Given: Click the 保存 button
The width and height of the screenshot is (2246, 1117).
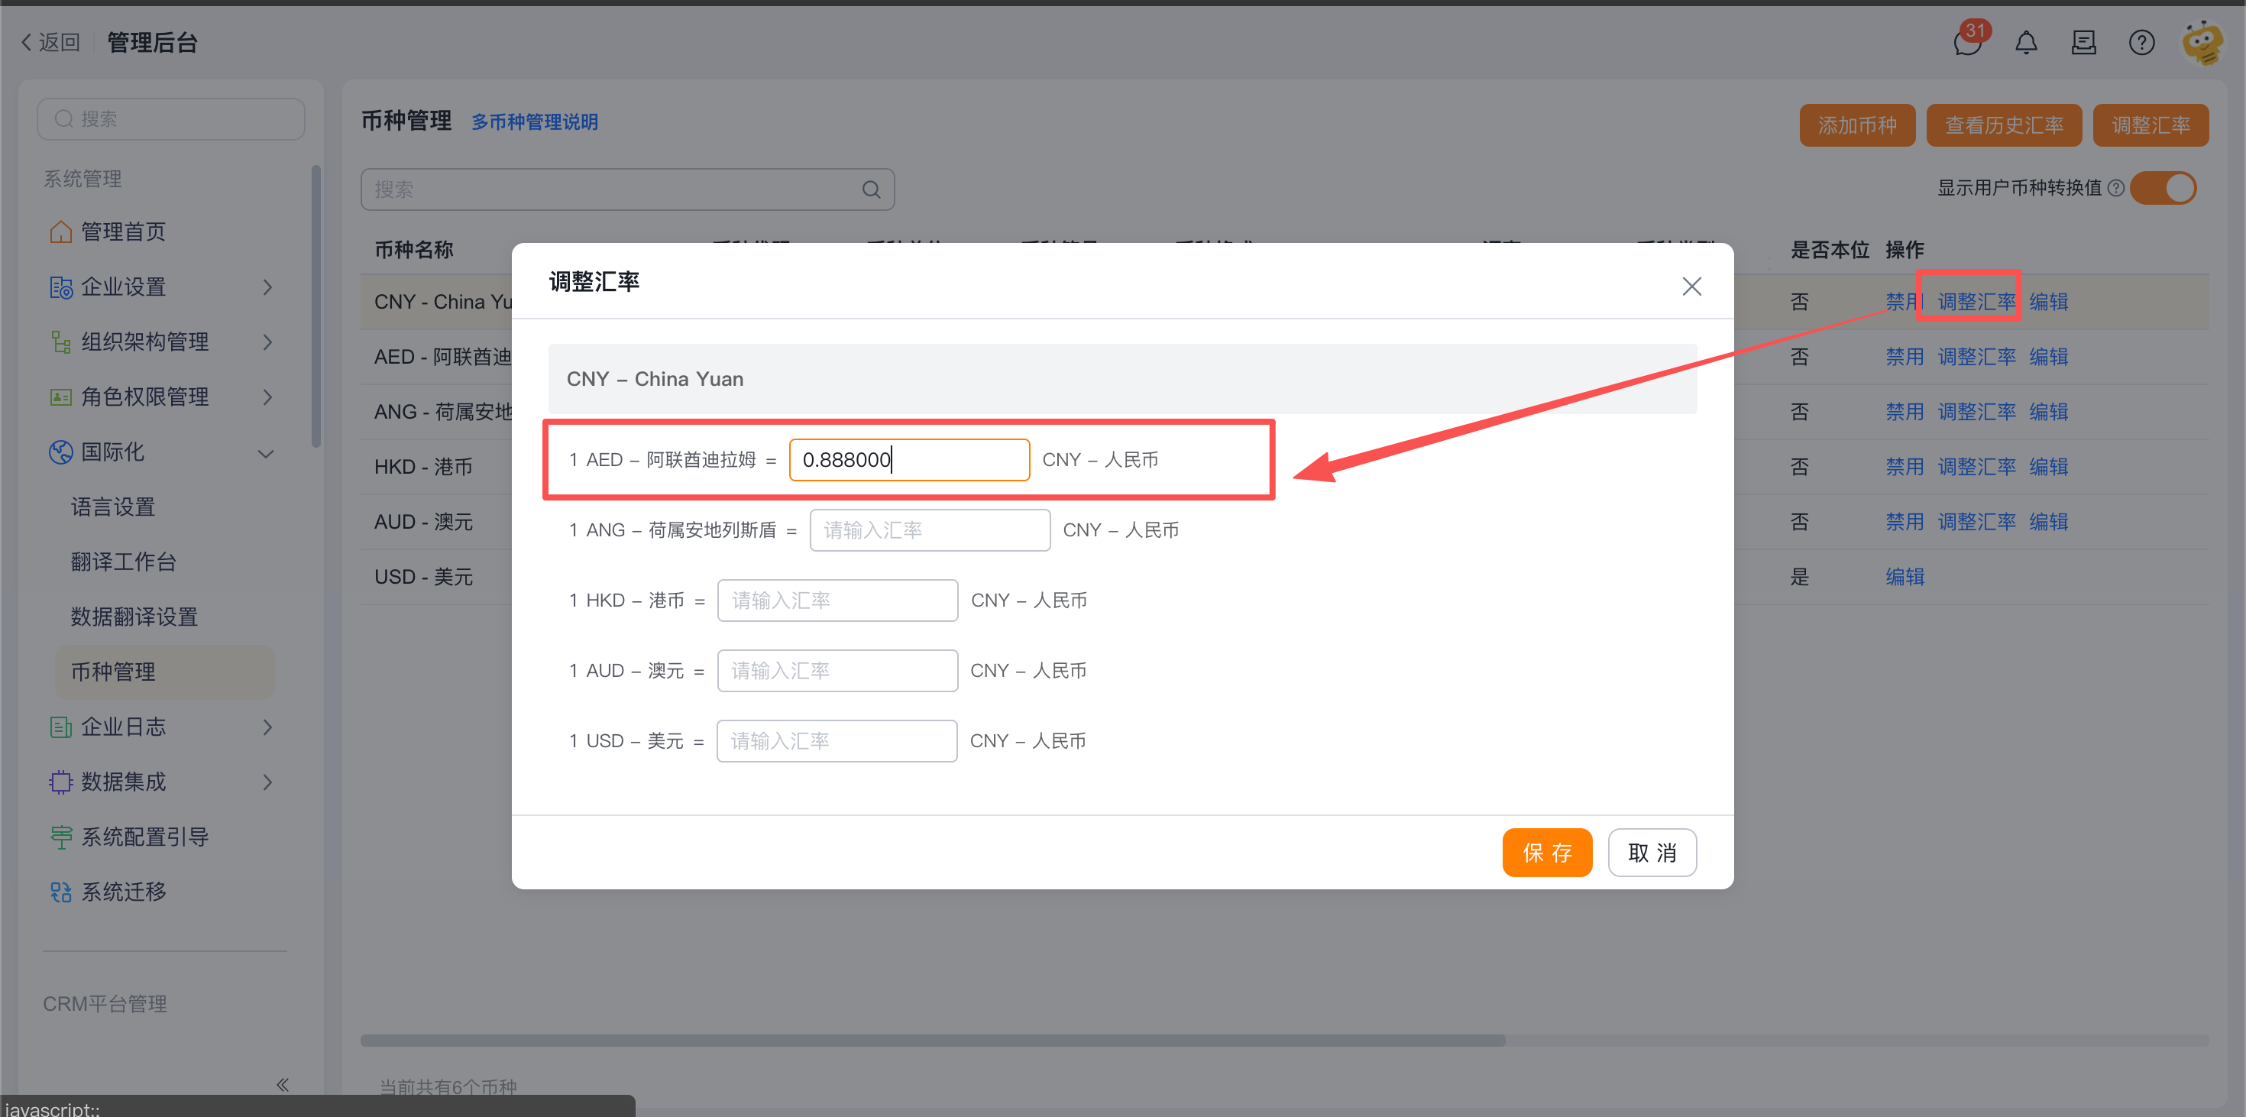Looking at the screenshot, I should [x=1546, y=852].
